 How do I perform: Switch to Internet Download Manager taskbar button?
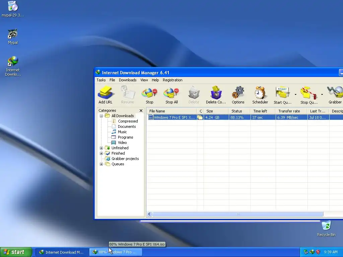coord(62,252)
